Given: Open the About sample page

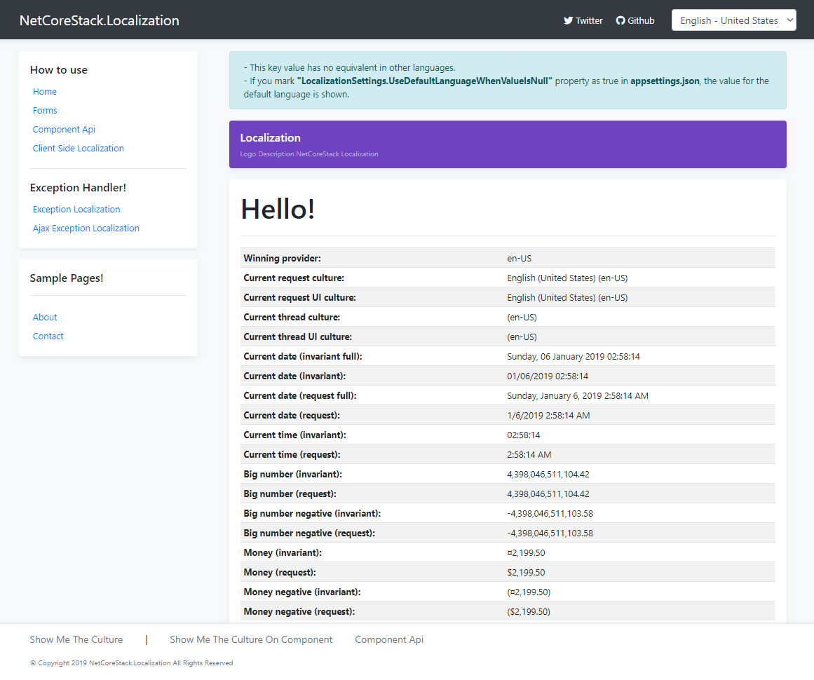Looking at the screenshot, I should (x=45, y=318).
